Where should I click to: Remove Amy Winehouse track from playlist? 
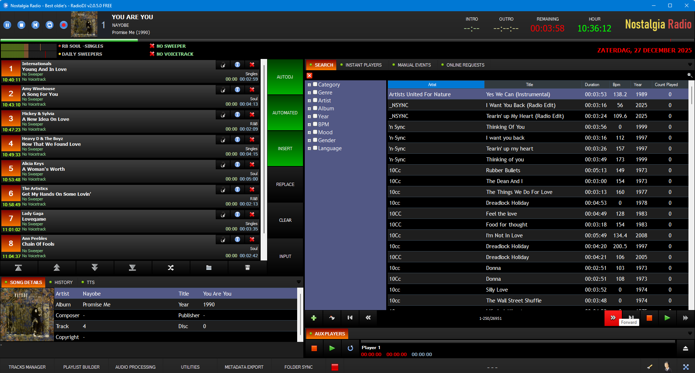(x=252, y=90)
